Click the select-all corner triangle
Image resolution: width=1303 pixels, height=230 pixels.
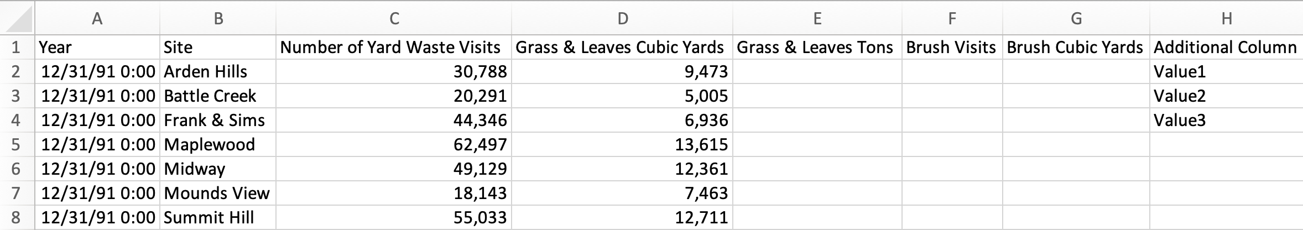click(x=17, y=18)
